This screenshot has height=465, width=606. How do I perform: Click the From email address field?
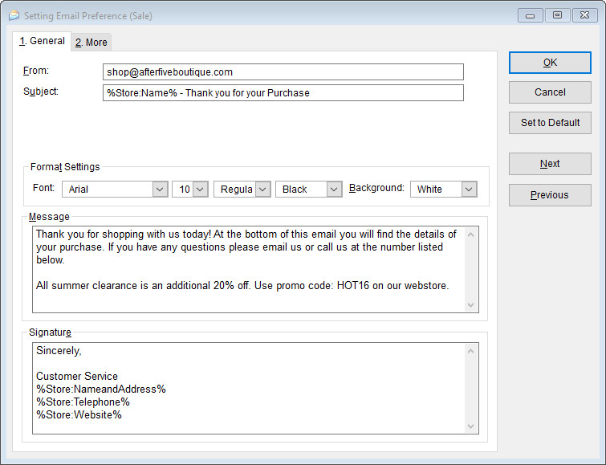(283, 72)
